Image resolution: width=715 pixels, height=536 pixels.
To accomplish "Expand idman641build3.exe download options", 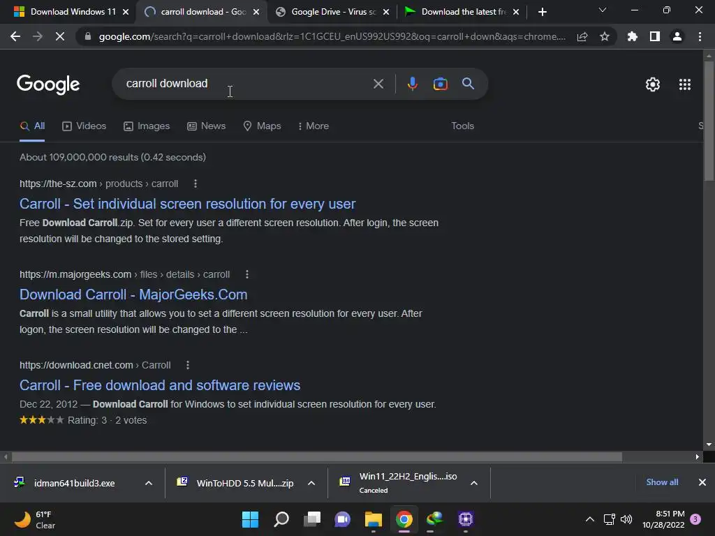I will click(x=149, y=483).
